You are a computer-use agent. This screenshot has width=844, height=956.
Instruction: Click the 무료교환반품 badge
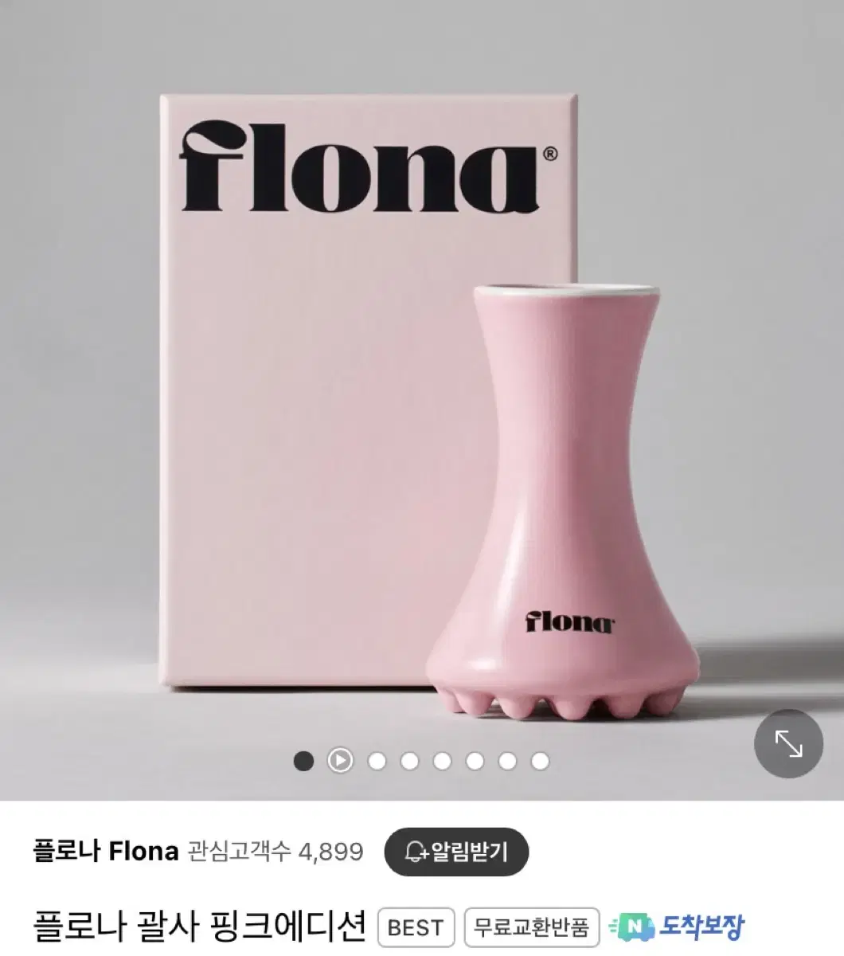point(531,927)
